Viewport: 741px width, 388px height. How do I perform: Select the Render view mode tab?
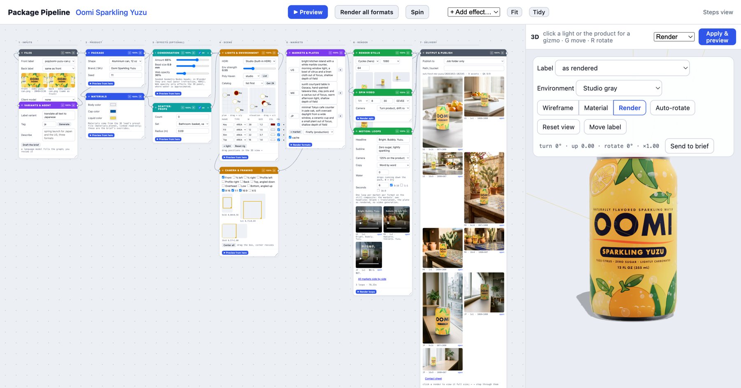tap(629, 108)
